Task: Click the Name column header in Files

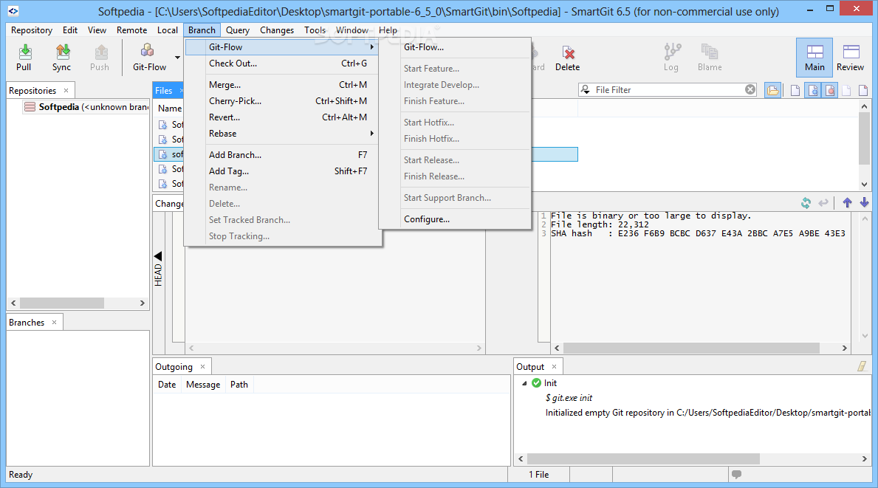Action: click(x=170, y=109)
